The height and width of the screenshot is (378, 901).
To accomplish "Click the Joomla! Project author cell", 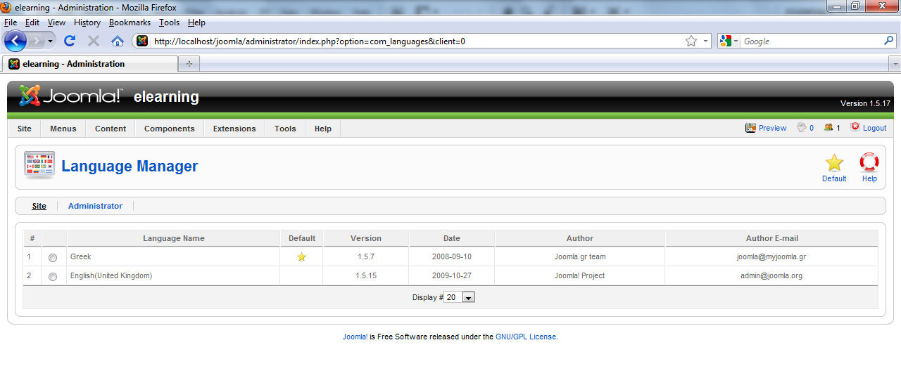I will pos(580,275).
